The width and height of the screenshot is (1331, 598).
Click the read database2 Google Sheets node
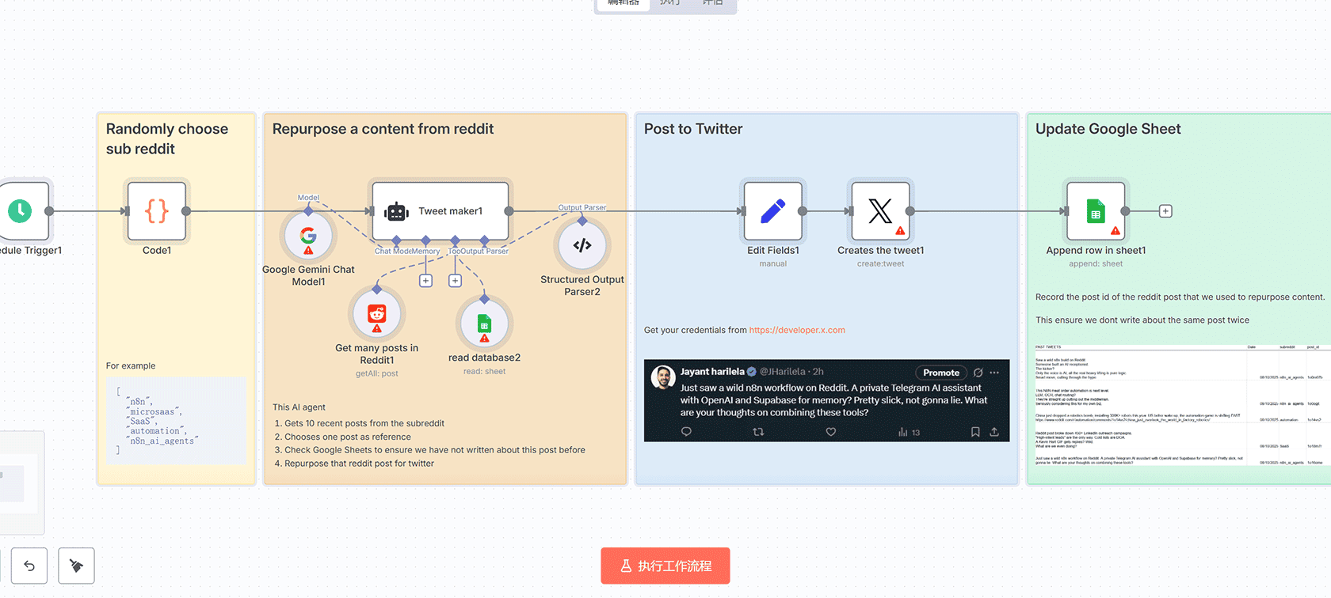(484, 324)
